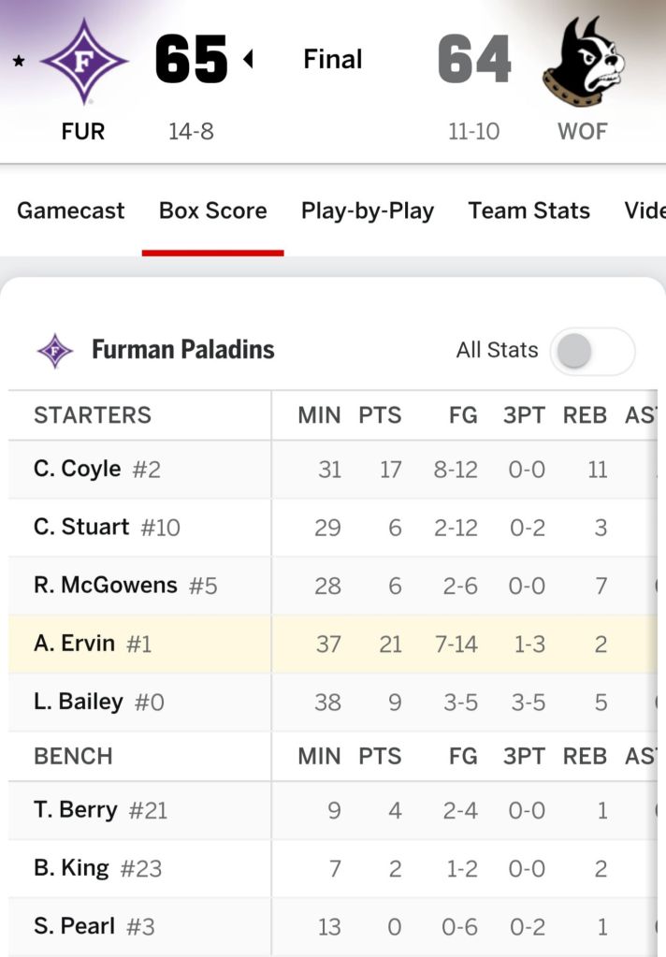Image resolution: width=666 pixels, height=957 pixels.
Task: Select R. McGowens player name
Action: coord(105,586)
